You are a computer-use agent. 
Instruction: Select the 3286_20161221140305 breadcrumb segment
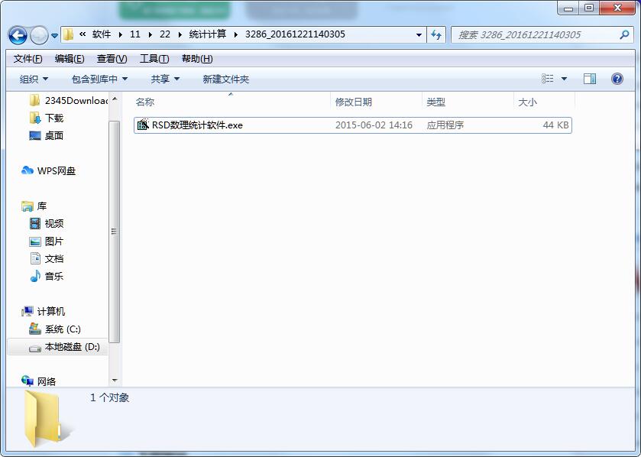pos(295,34)
